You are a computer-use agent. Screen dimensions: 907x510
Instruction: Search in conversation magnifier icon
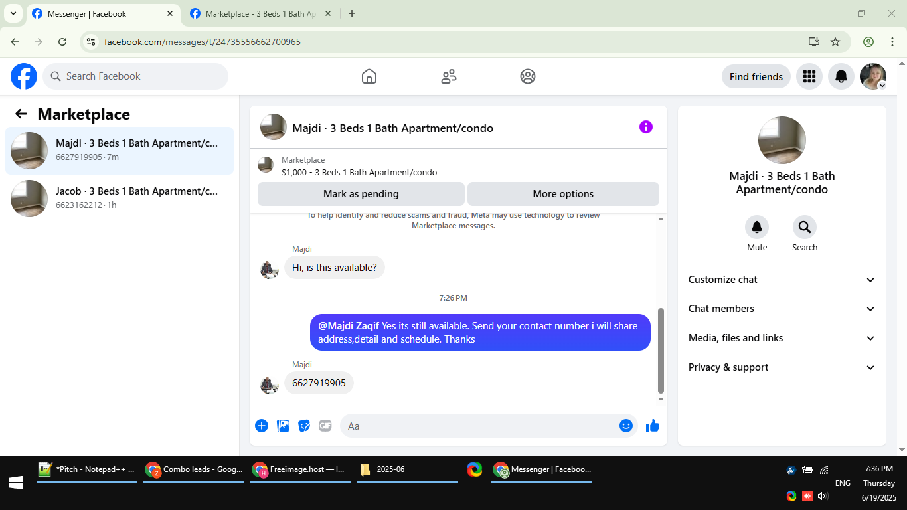click(805, 228)
